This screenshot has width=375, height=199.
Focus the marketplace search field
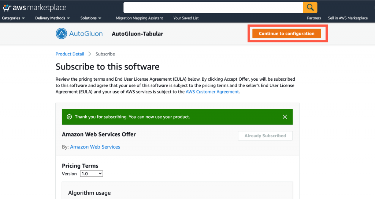click(x=214, y=8)
